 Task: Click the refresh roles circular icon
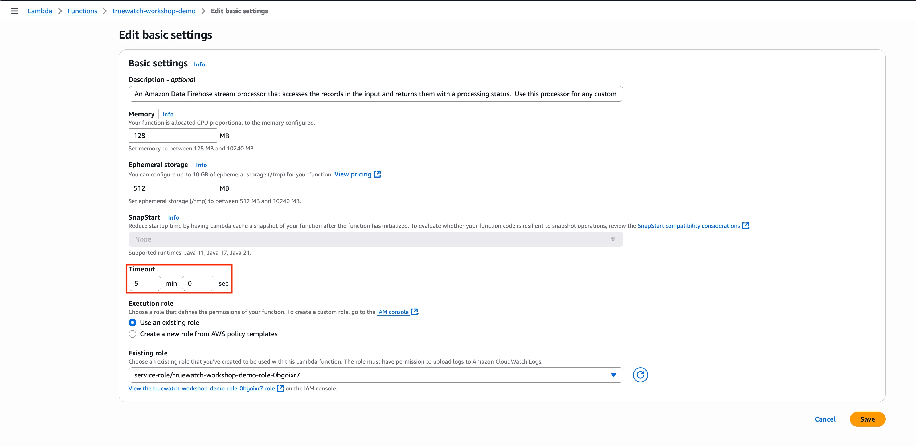[x=640, y=375]
